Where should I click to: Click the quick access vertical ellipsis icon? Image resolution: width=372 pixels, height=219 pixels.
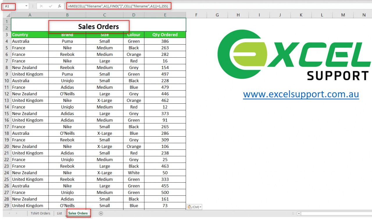[x=33, y=6]
